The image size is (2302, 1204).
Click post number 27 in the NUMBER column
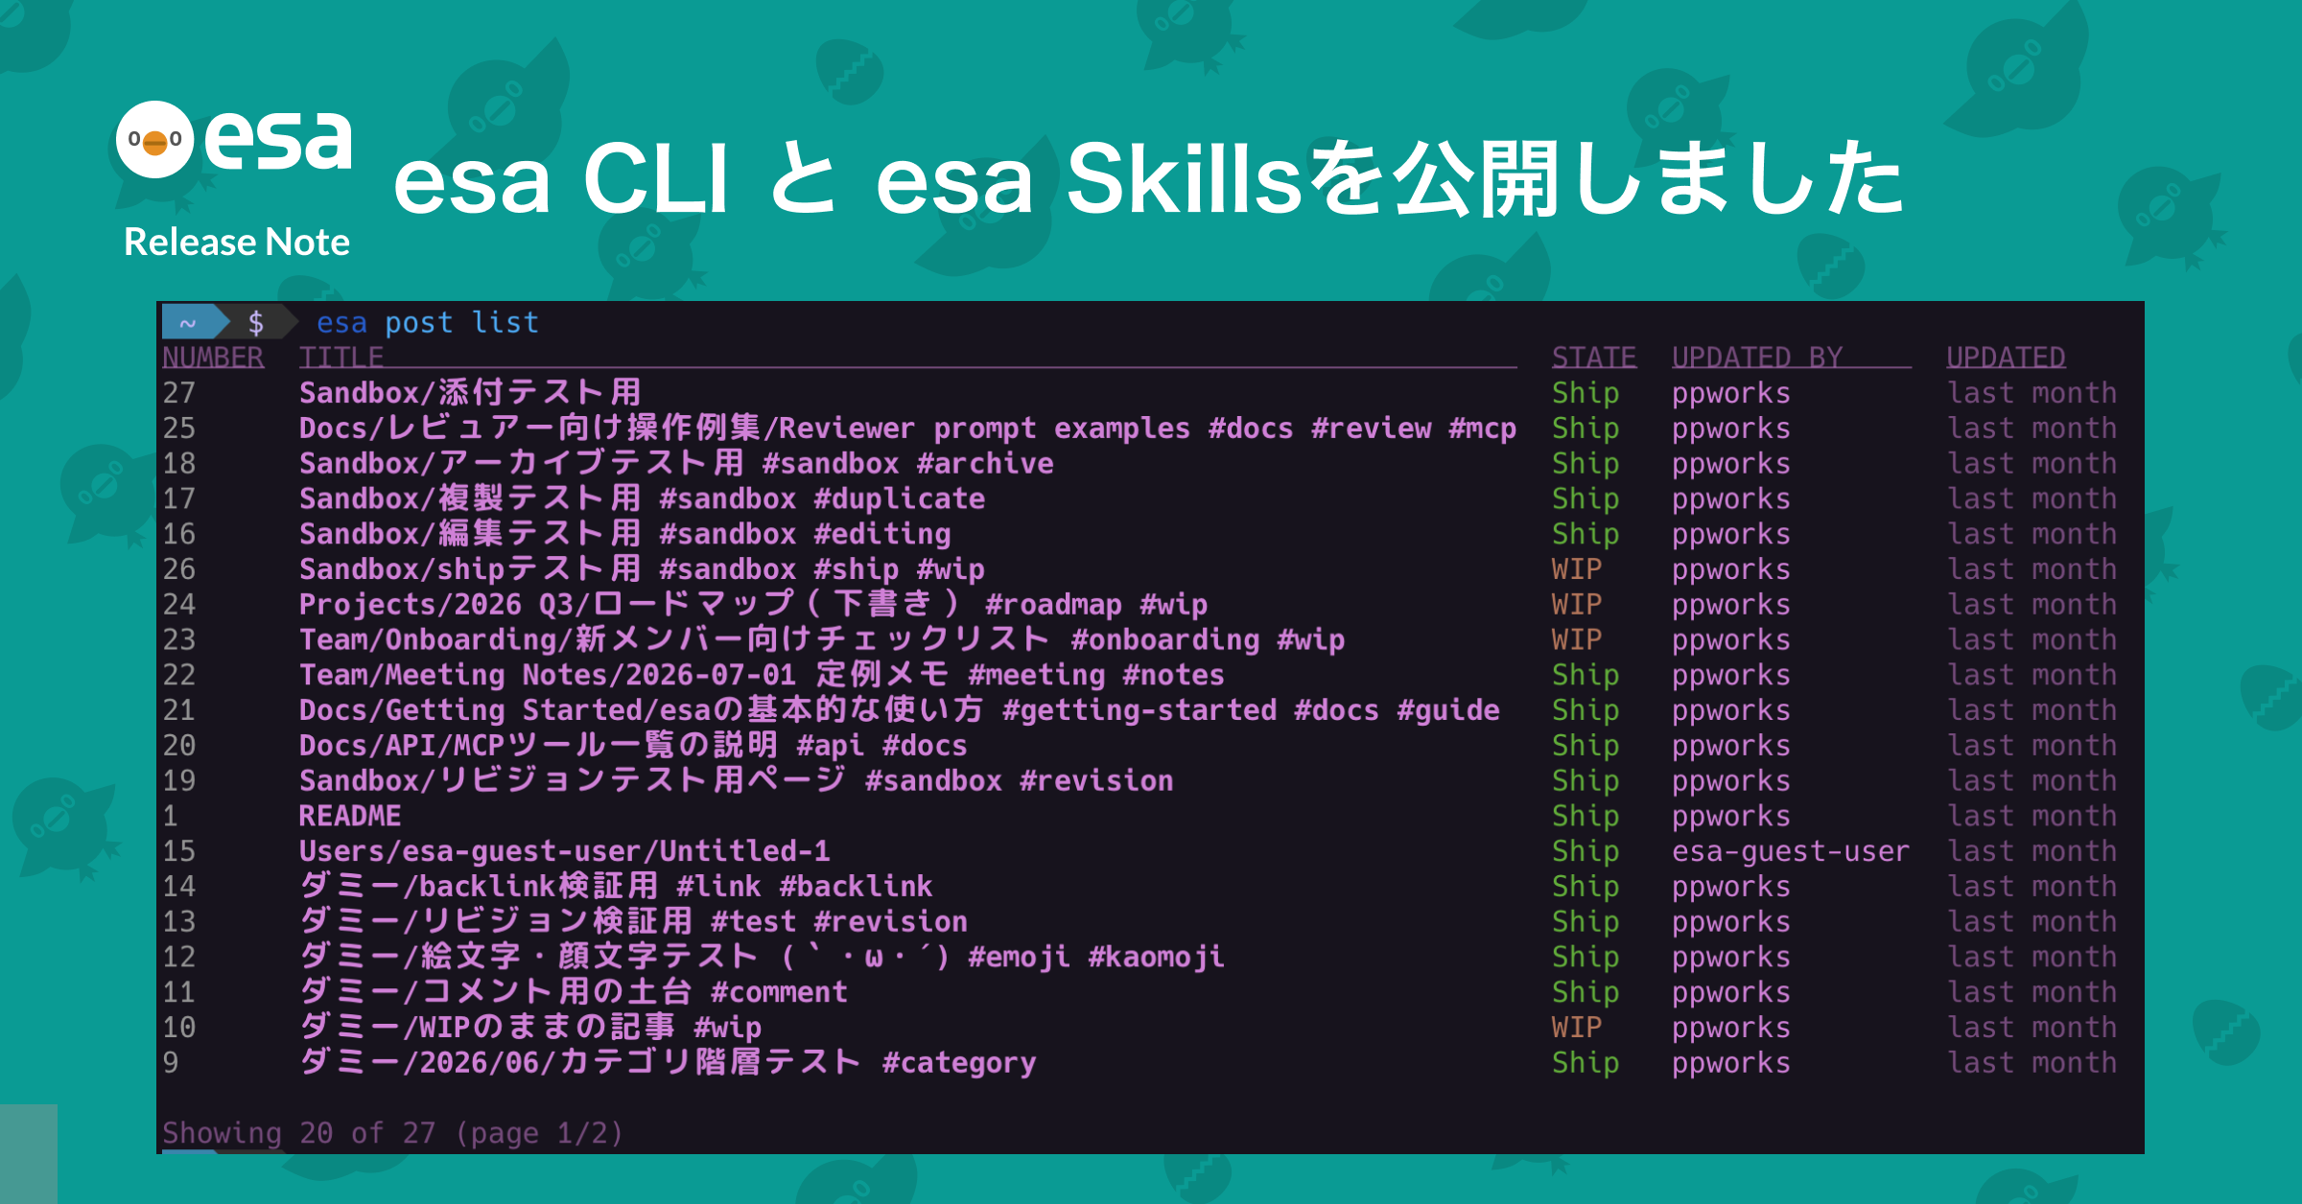(179, 393)
